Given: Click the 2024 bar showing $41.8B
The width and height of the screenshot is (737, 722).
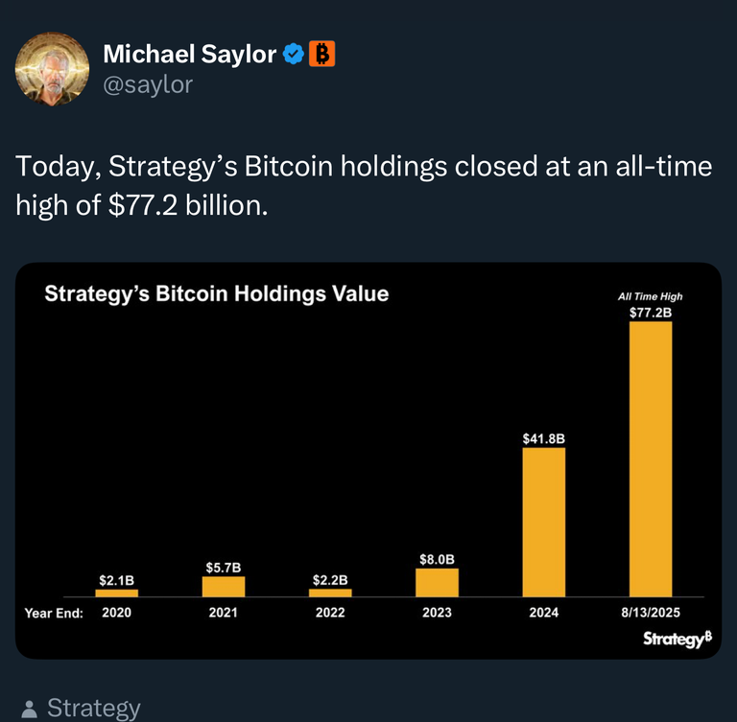Looking at the screenshot, I should (x=544, y=523).
